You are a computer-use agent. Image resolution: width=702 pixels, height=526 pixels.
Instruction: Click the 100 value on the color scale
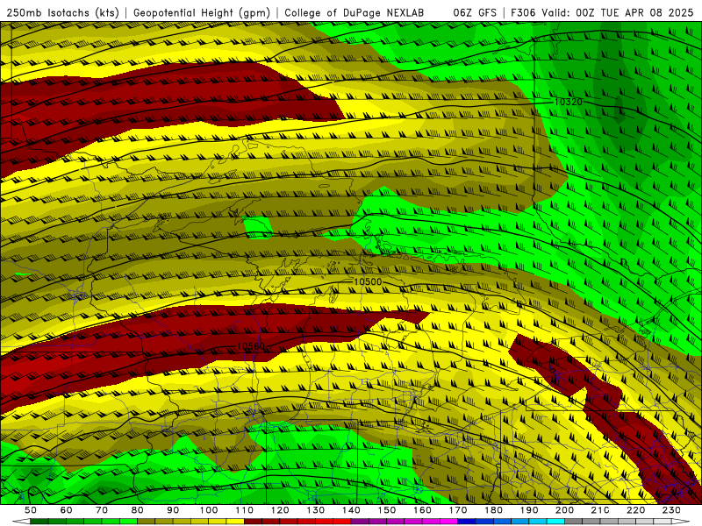pyautogui.click(x=209, y=510)
